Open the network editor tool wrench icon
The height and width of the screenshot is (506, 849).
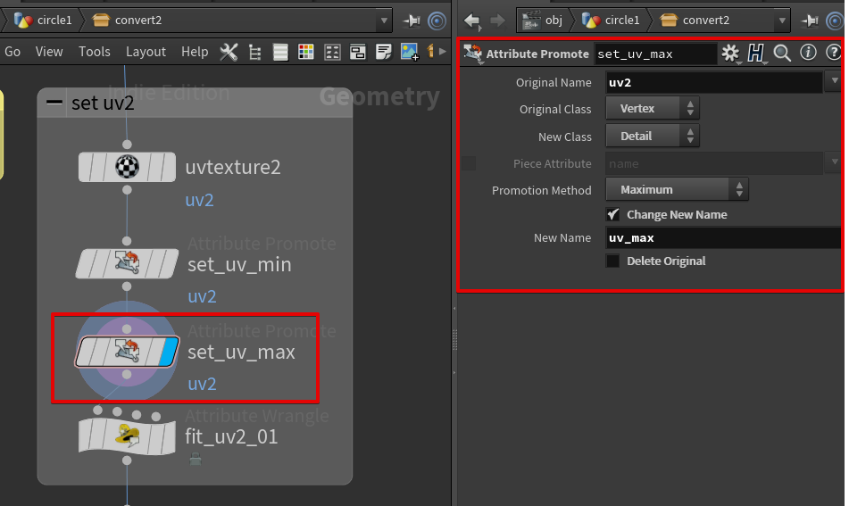(x=229, y=52)
